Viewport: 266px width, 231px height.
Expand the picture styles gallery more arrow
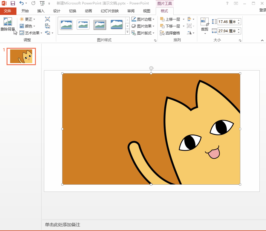[x=127, y=32]
